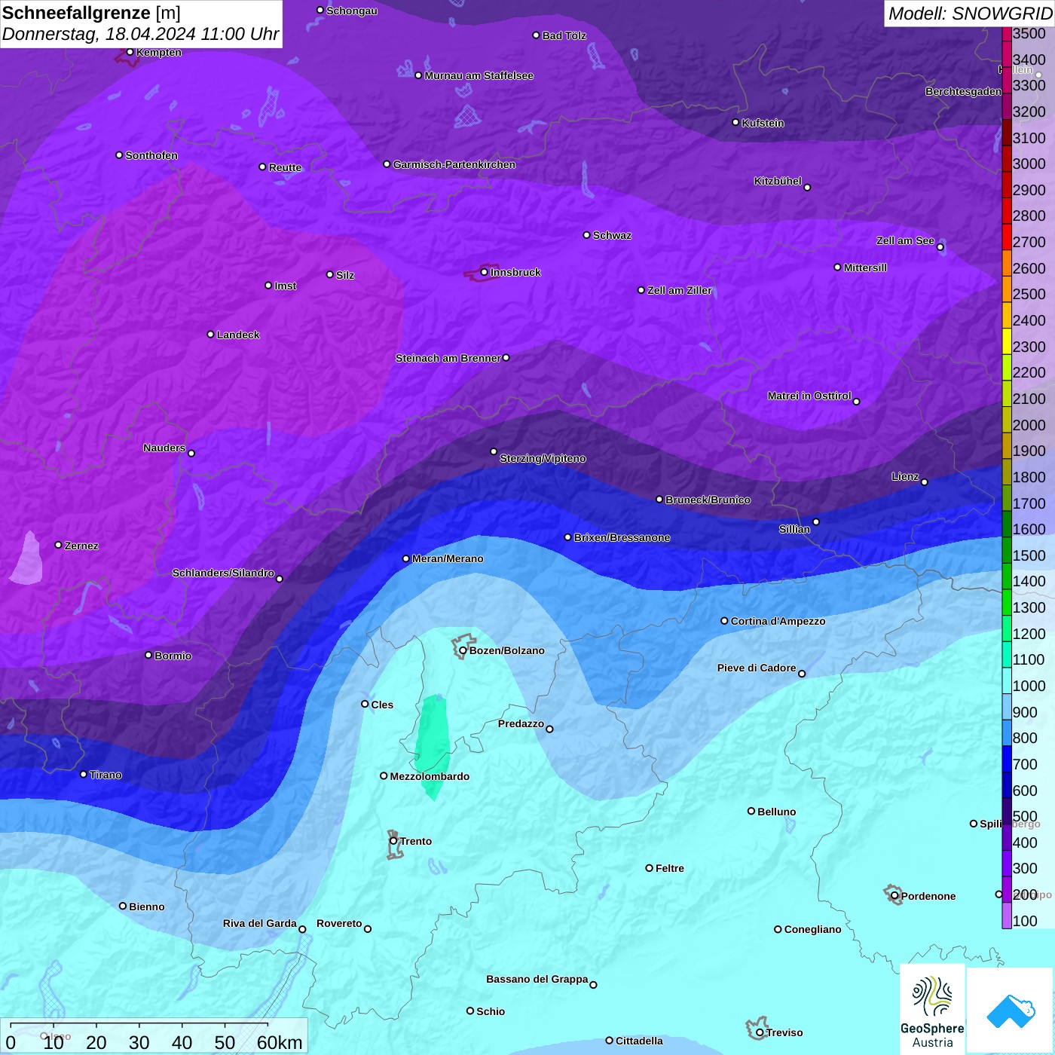1055x1055 pixels.
Task: Click the Trento city marker
Action: 393,841
